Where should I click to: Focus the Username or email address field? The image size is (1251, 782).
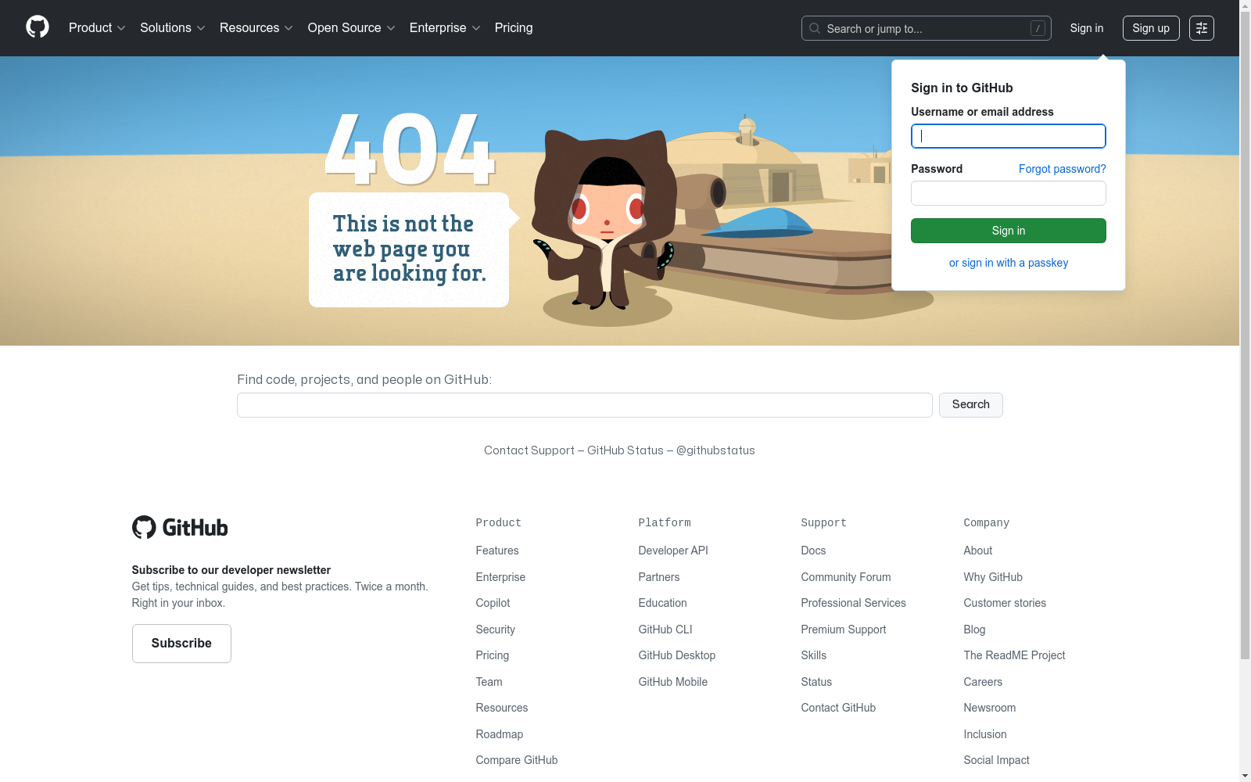1009,136
